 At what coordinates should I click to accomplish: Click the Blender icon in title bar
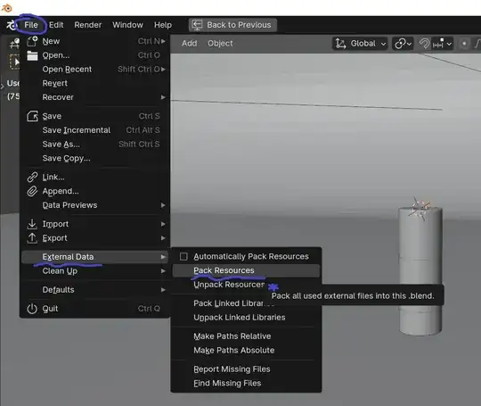6,8
